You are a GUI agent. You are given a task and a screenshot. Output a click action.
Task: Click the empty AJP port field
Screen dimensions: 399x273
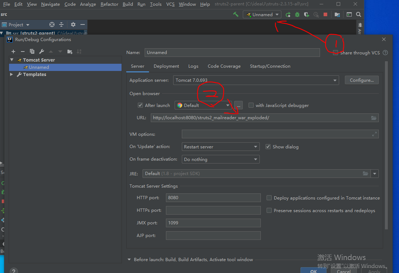[x=213, y=236]
